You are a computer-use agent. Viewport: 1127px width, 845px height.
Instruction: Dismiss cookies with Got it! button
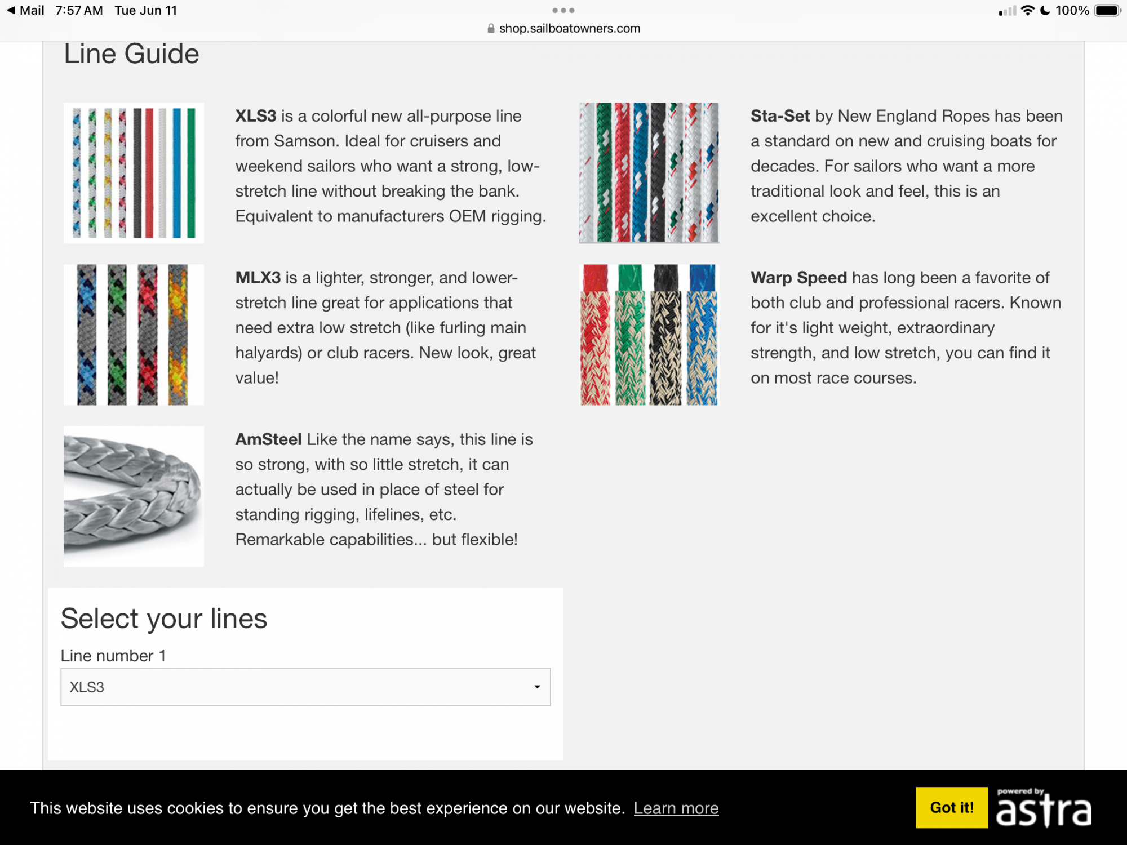pyautogui.click(x=952, y=807)
